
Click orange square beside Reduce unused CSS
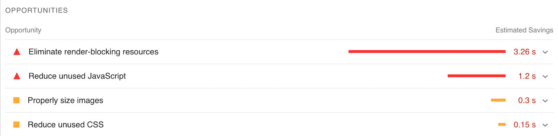(x=16, y=125)
